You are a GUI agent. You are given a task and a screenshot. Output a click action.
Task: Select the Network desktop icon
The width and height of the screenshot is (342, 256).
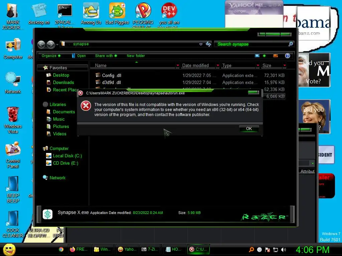point(13,83)
